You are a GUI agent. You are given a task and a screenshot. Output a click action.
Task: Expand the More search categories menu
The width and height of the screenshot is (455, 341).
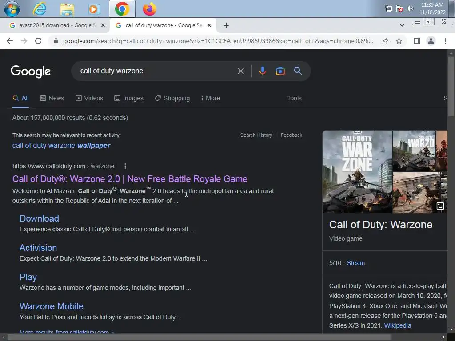210,98
